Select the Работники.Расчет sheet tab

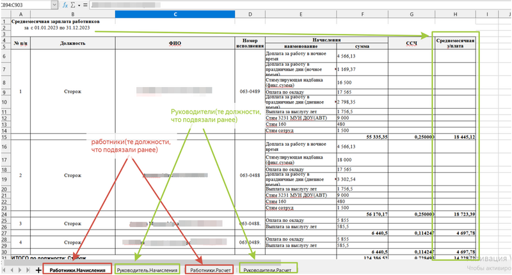pos(210,271)
